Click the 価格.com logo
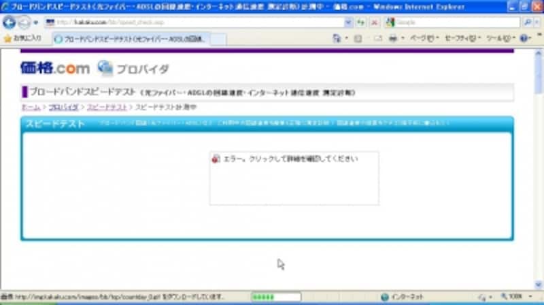Screen dimensions: 544x305 (x=55, y=68)
